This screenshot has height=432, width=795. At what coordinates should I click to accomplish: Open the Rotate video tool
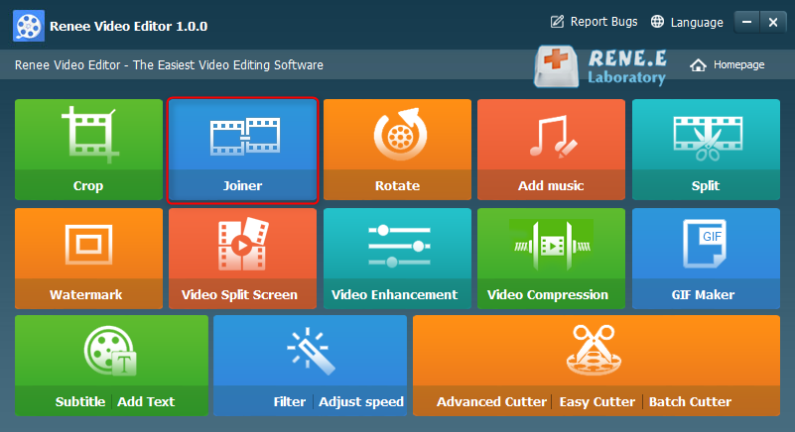(x=397, y=149)
